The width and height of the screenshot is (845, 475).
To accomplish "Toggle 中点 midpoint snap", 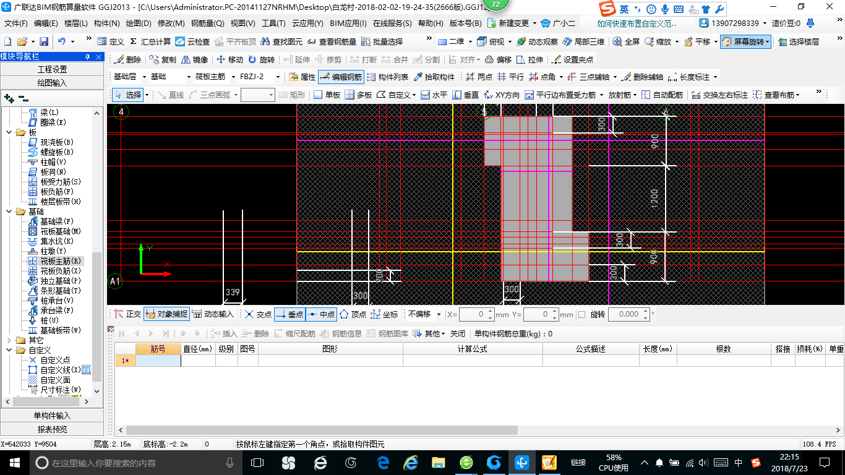I will coord(320,314).
